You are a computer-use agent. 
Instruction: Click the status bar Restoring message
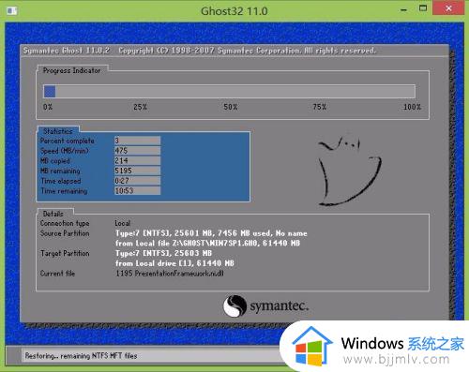(x=81, y=356)
